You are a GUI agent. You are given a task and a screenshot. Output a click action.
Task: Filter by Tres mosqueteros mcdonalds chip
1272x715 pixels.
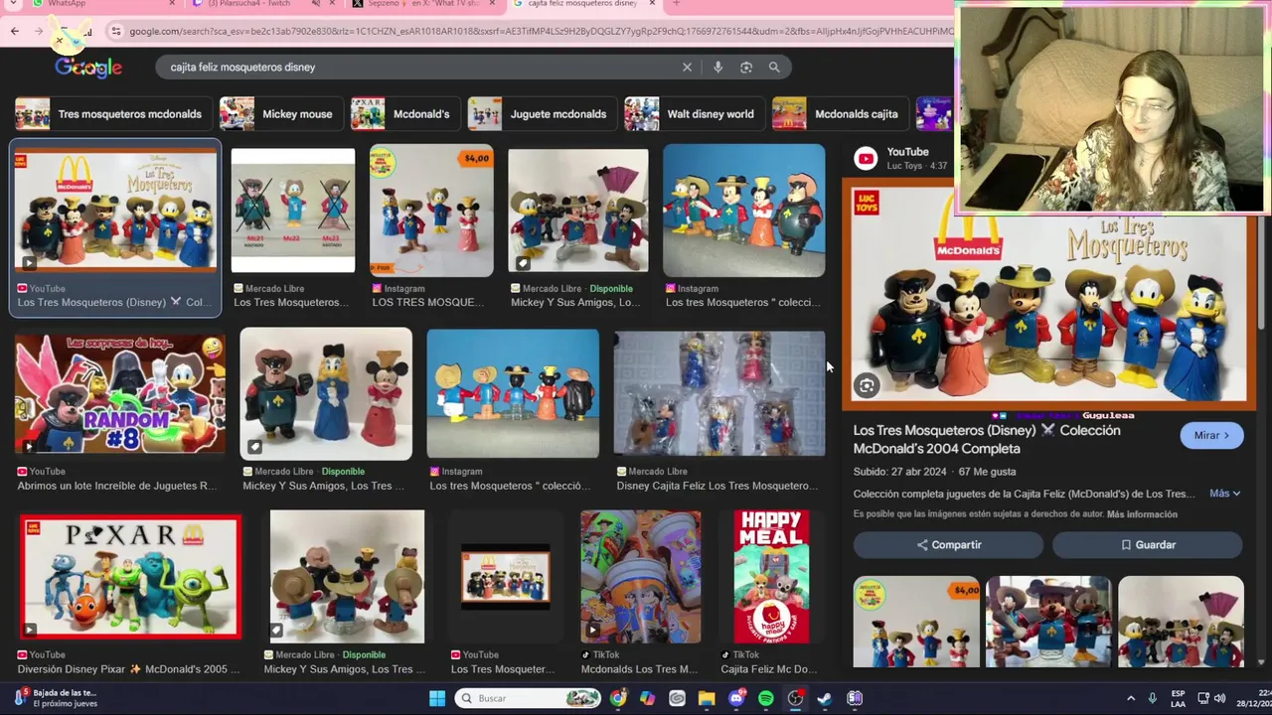click(111, 114)
